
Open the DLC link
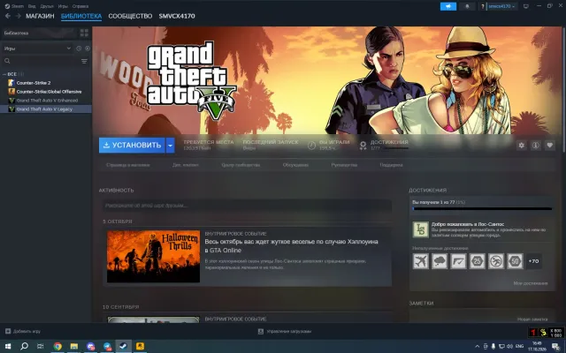(x=185, y=165)
